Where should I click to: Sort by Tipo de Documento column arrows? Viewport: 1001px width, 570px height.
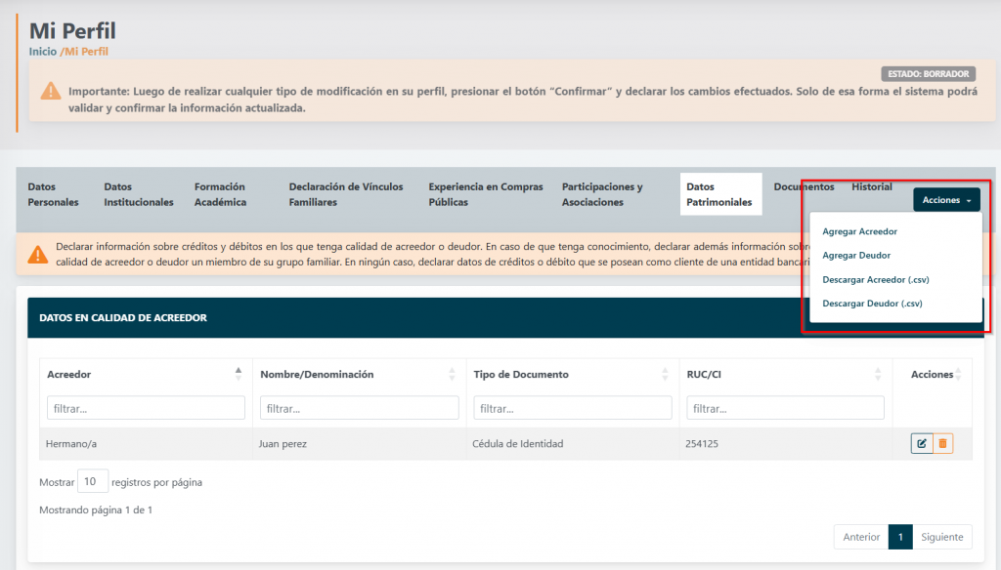[x=665, y=374]
